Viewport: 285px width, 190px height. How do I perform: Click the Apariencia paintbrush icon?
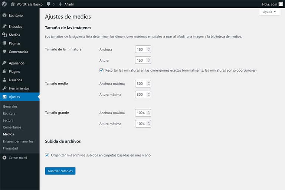[x=4, y=63]
